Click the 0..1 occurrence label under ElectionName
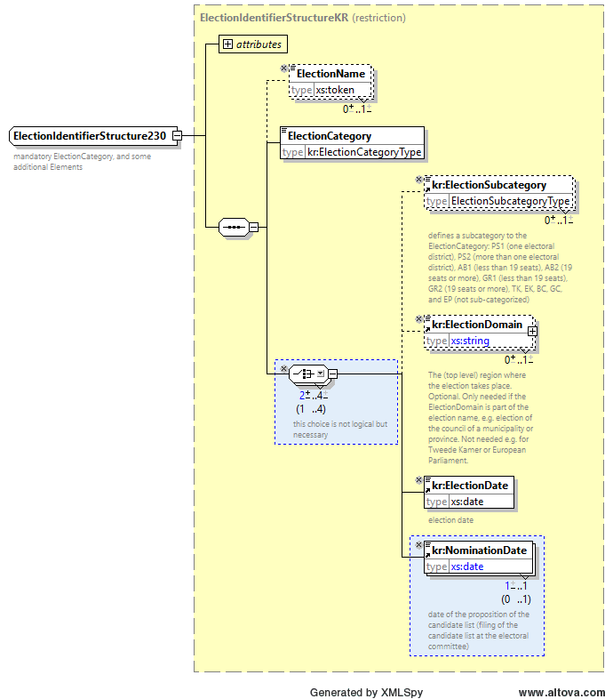The image size is (613, 699). coord(357,108)
